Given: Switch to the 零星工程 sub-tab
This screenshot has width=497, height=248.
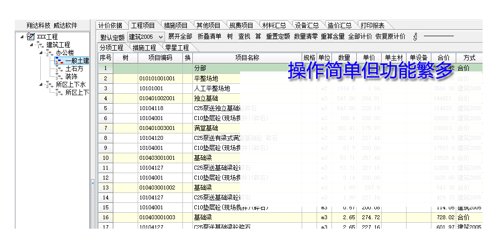Looking at the screenshot, I should click(x=177, y=48).
